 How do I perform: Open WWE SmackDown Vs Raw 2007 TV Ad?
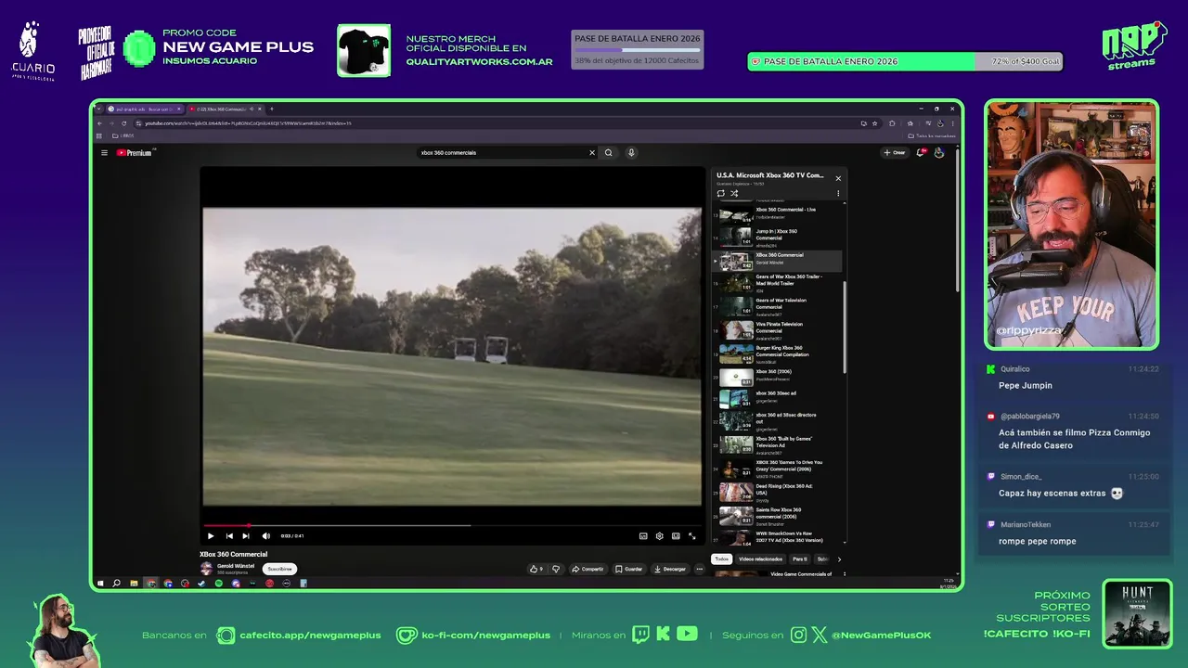pos(777,536)
